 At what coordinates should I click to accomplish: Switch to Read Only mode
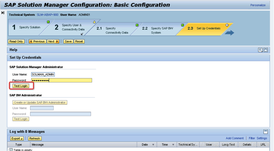[x=16, y=41]
